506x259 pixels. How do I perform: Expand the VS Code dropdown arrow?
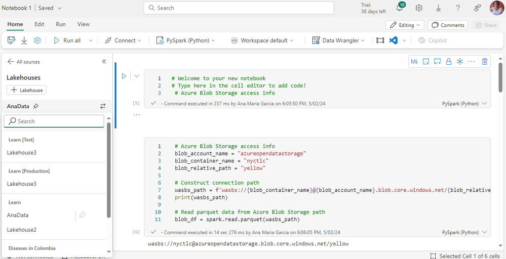tap(404, 40)
